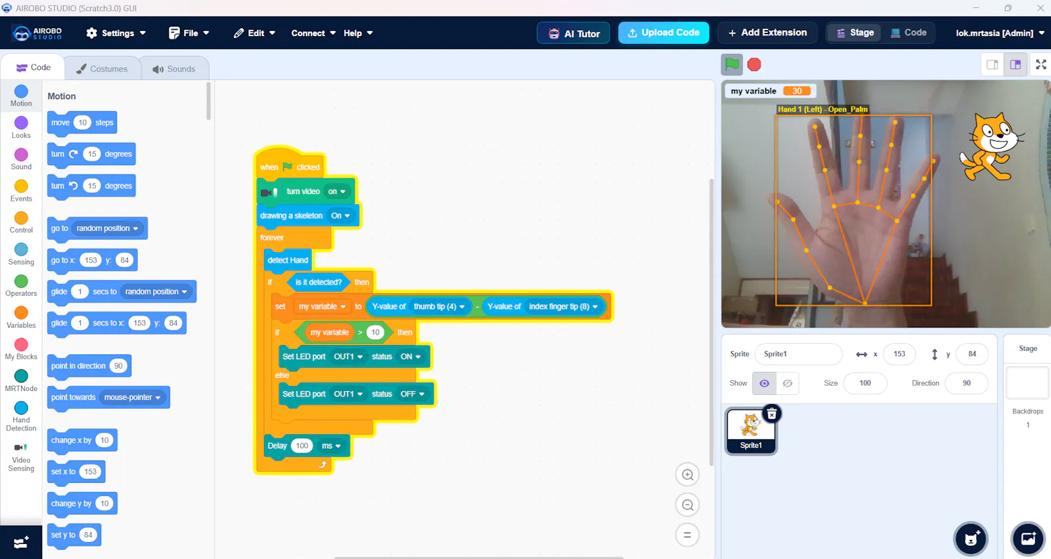Click Upload Code button
The width and height of the screenshot is (1051, 559).
pos(663,33)
